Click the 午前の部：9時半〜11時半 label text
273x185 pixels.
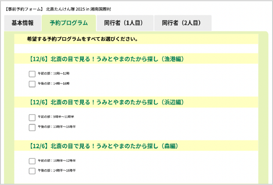[56, 117]
